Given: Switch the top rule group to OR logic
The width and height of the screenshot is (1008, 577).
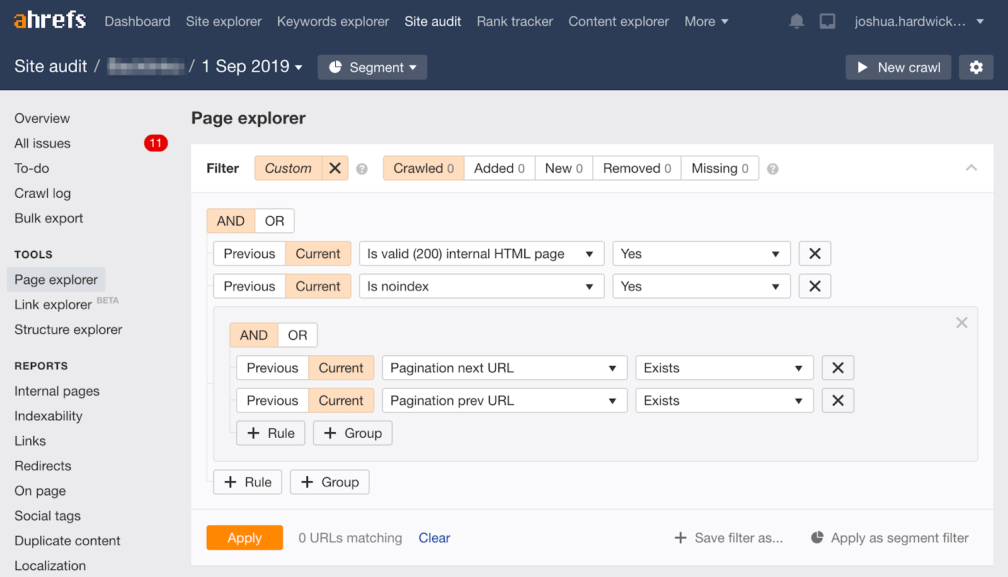Looking at the screenshot, I should (x=274, y=220).
